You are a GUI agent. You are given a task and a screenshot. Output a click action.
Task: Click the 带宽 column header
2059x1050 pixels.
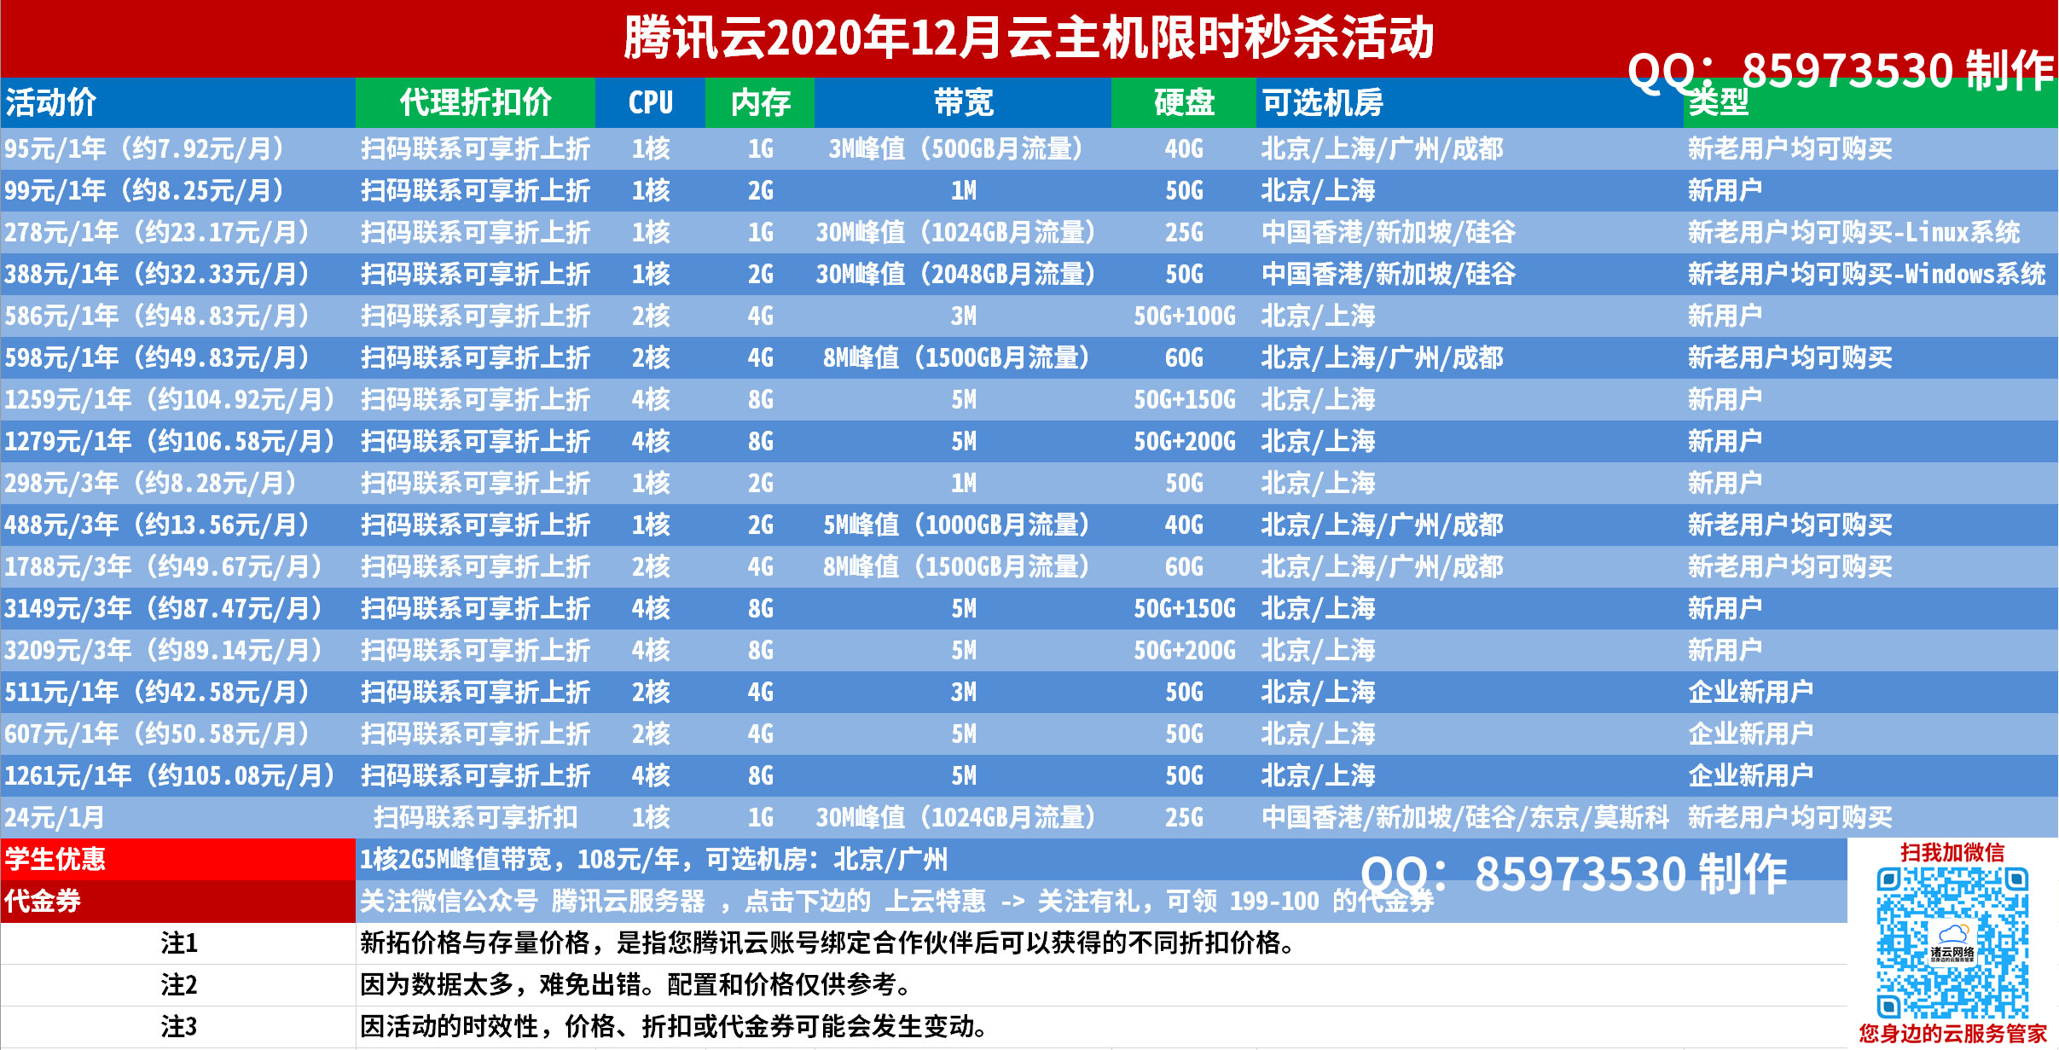point(964,102)
